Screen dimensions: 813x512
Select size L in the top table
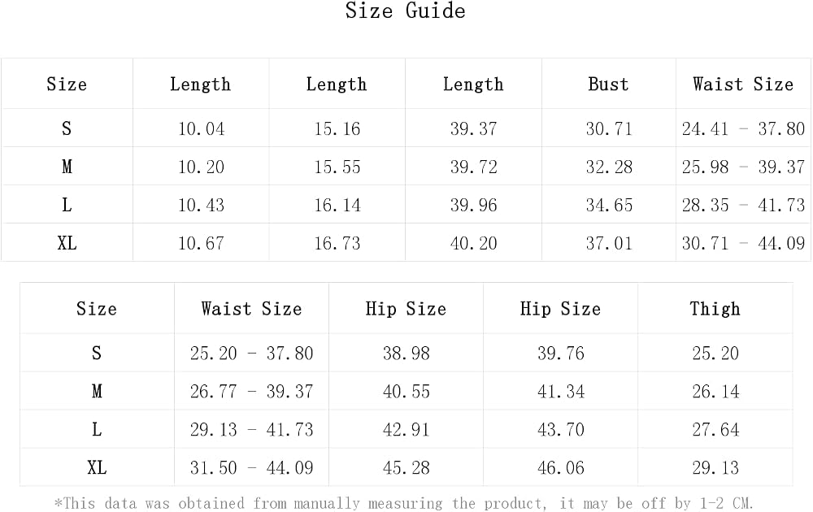pyautogui.click(x=67, y=205)
